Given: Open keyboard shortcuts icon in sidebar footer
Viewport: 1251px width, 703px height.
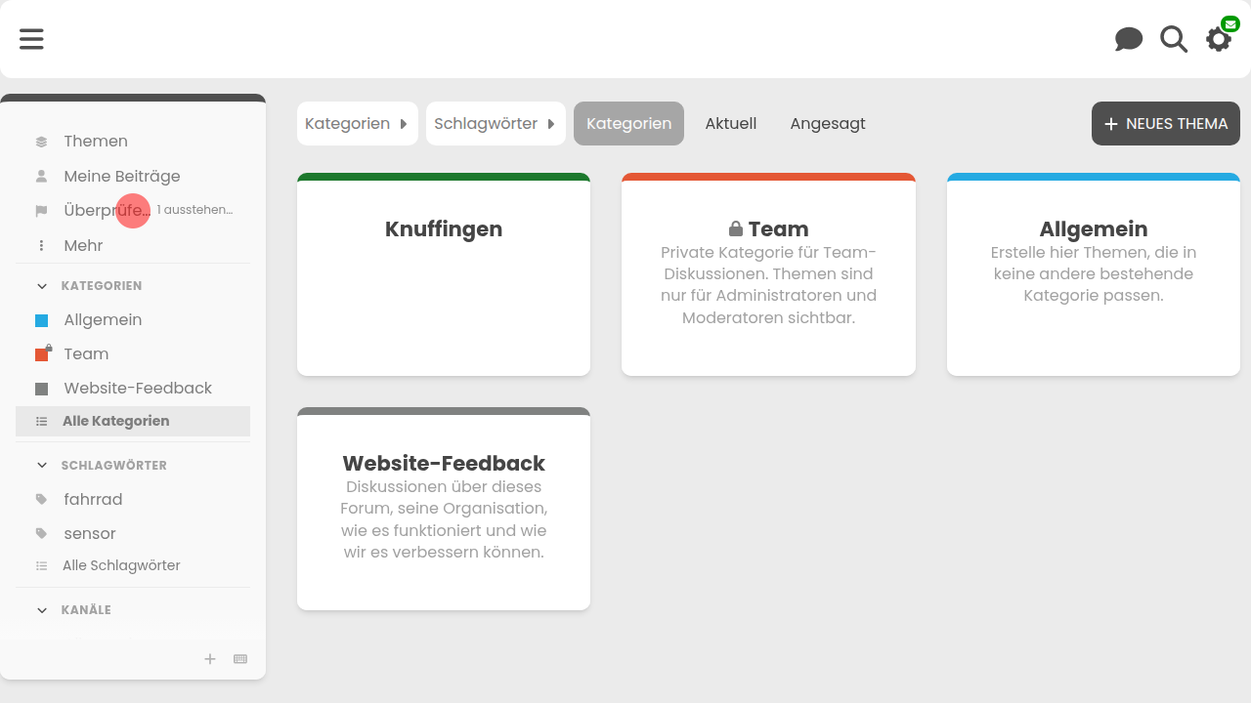Looking at the screenshot, I should (240, 659).
